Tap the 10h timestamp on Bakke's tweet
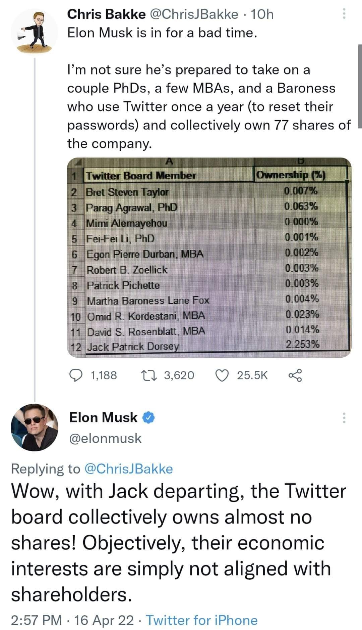 pos(262,14)
